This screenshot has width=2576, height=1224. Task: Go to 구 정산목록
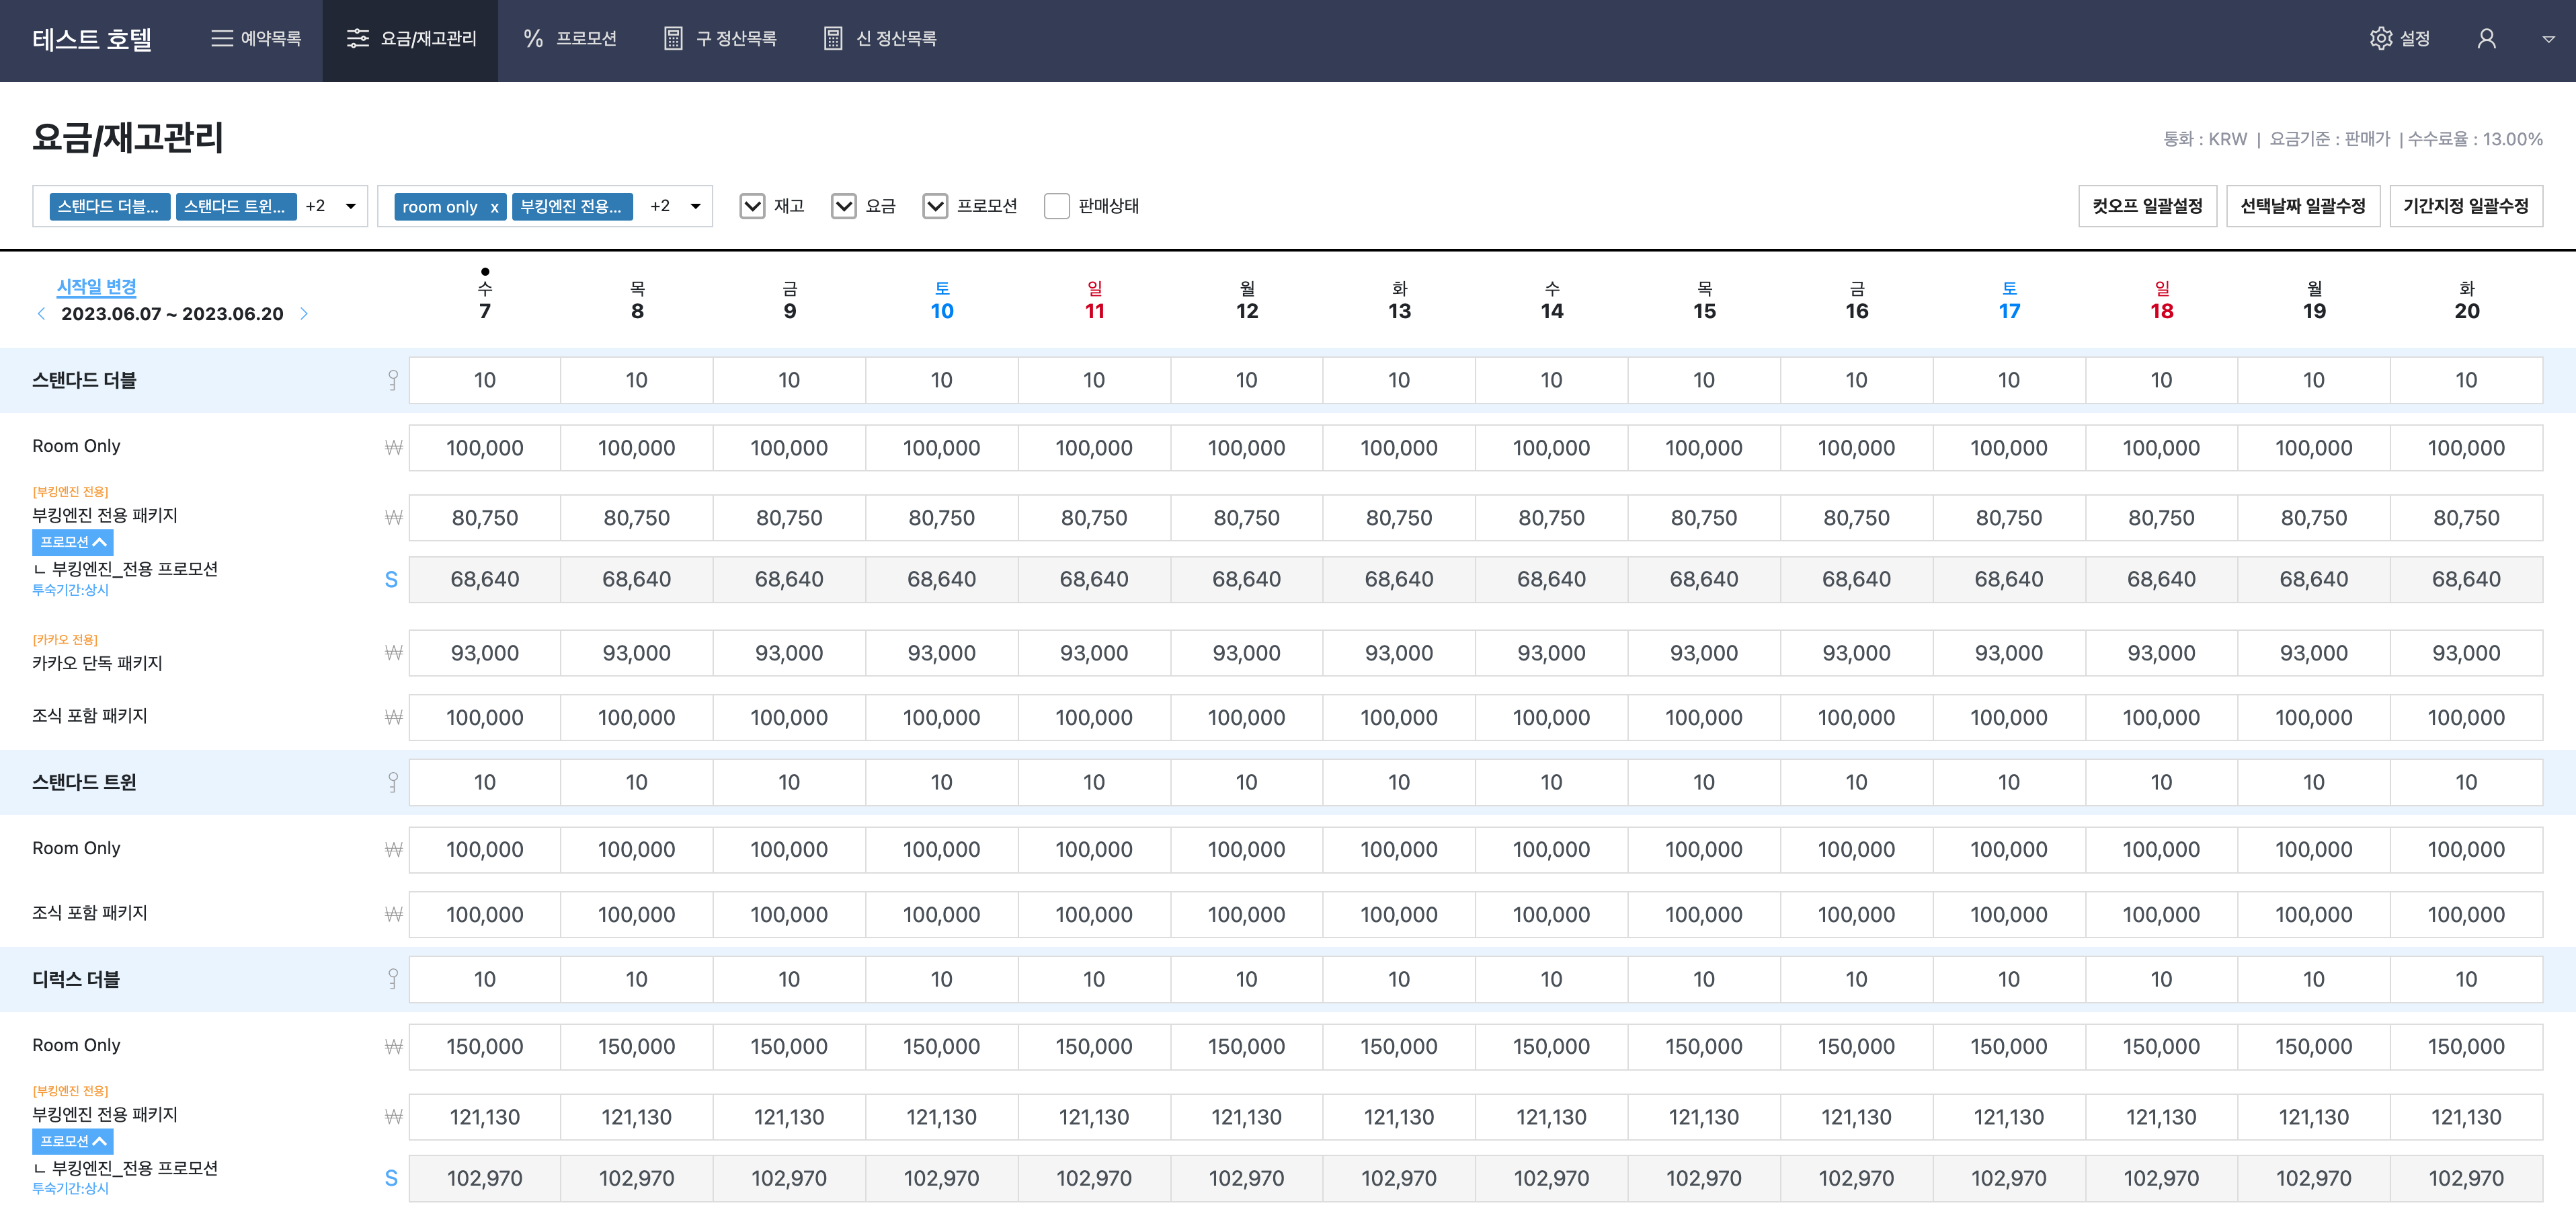pos(720,38)
